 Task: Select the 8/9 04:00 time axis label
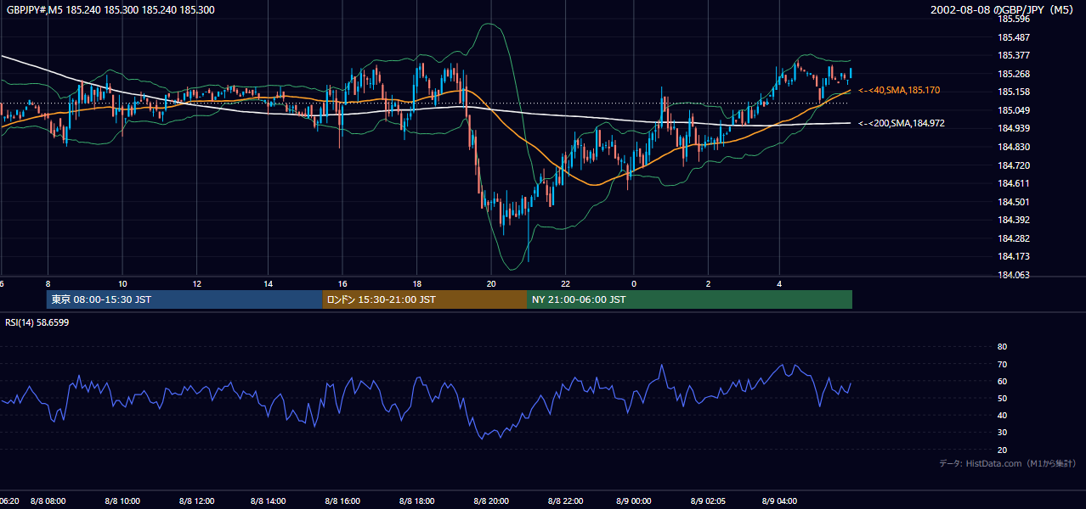[x=779, y=501]
